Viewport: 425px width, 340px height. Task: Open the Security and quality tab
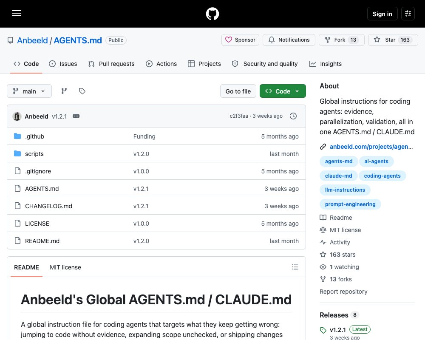tap(265, 64)
